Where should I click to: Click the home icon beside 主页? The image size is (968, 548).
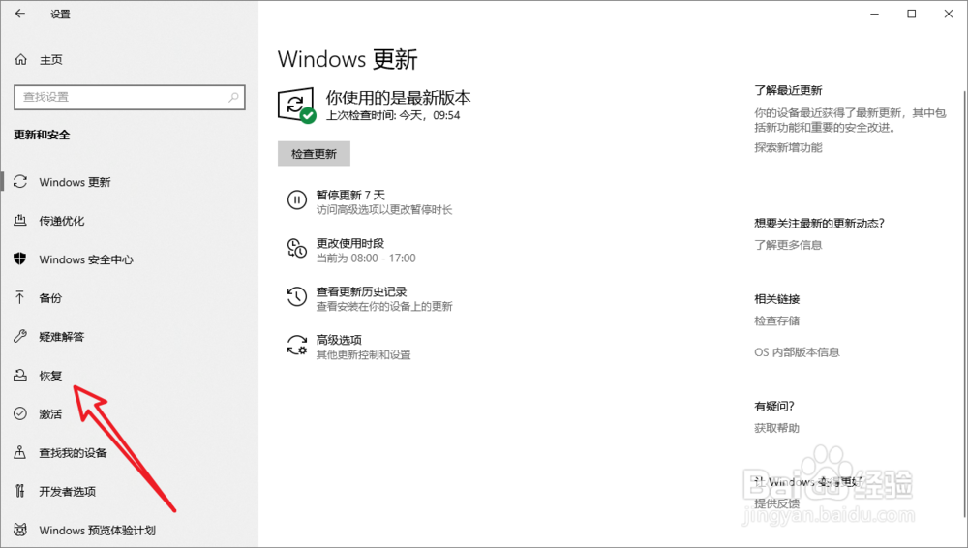20,59
